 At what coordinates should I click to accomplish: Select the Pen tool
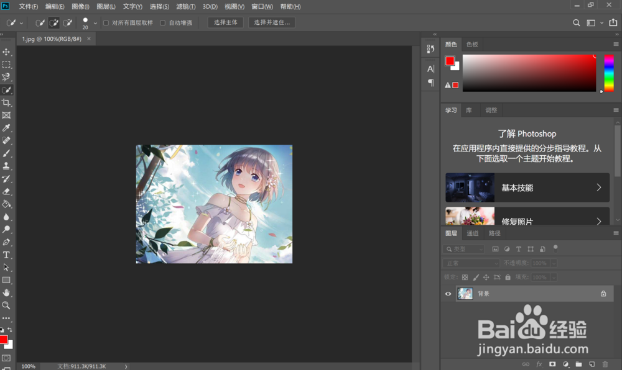click(x=6, y=242)
